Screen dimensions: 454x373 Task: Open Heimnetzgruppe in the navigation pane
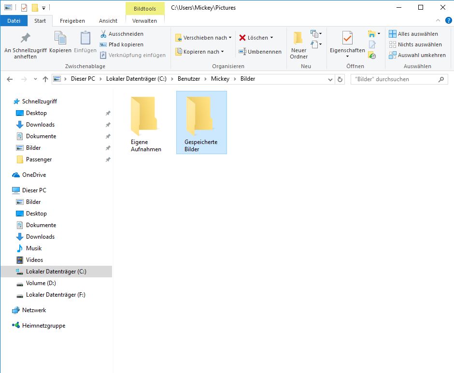click(x=43, y=326)
